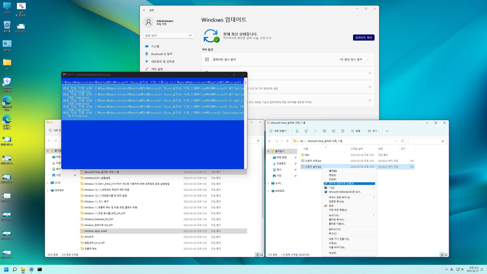Click Etc breadcrumb in Microsoft Store explorer address bar
487x274 pixels.
click(x=302, y=141)
